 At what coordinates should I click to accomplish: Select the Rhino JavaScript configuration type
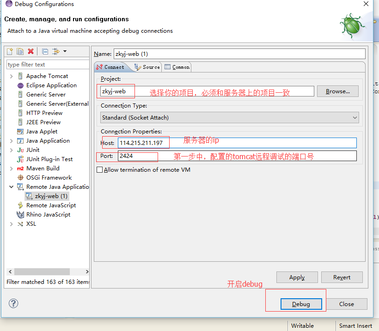click(x=48, y=215)
